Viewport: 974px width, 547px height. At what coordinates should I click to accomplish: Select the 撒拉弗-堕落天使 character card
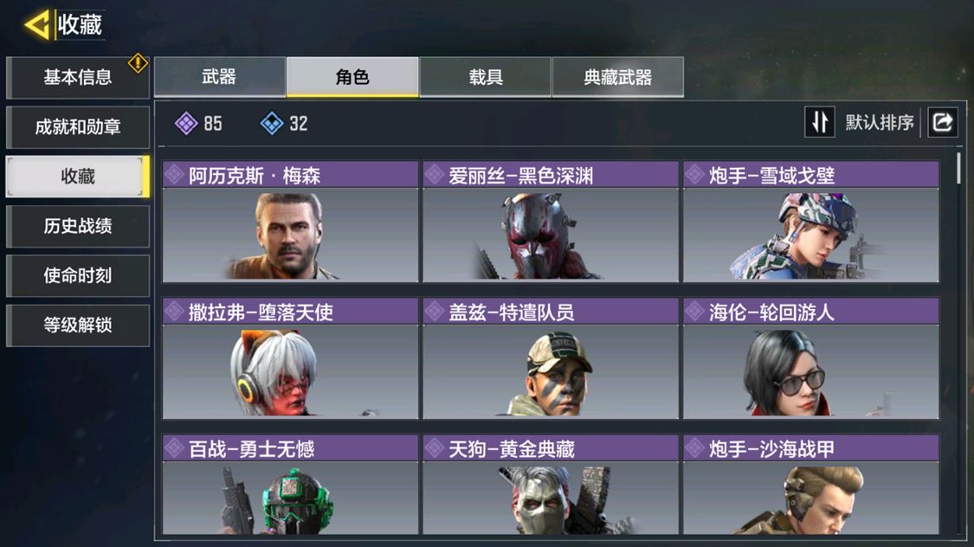click(x=291, y=358)
